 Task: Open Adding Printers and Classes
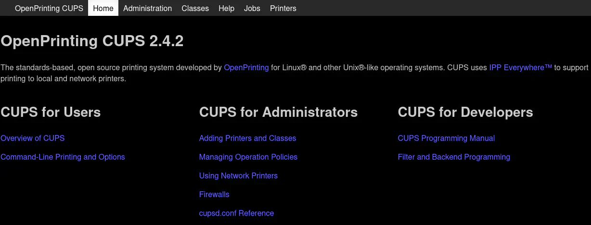(247, 138)
